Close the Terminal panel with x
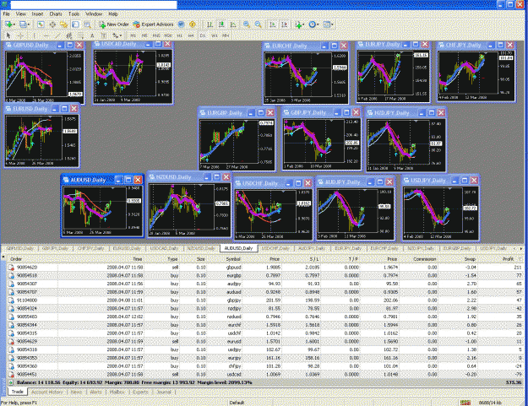 pyautogui.click(x=3, y=257)
